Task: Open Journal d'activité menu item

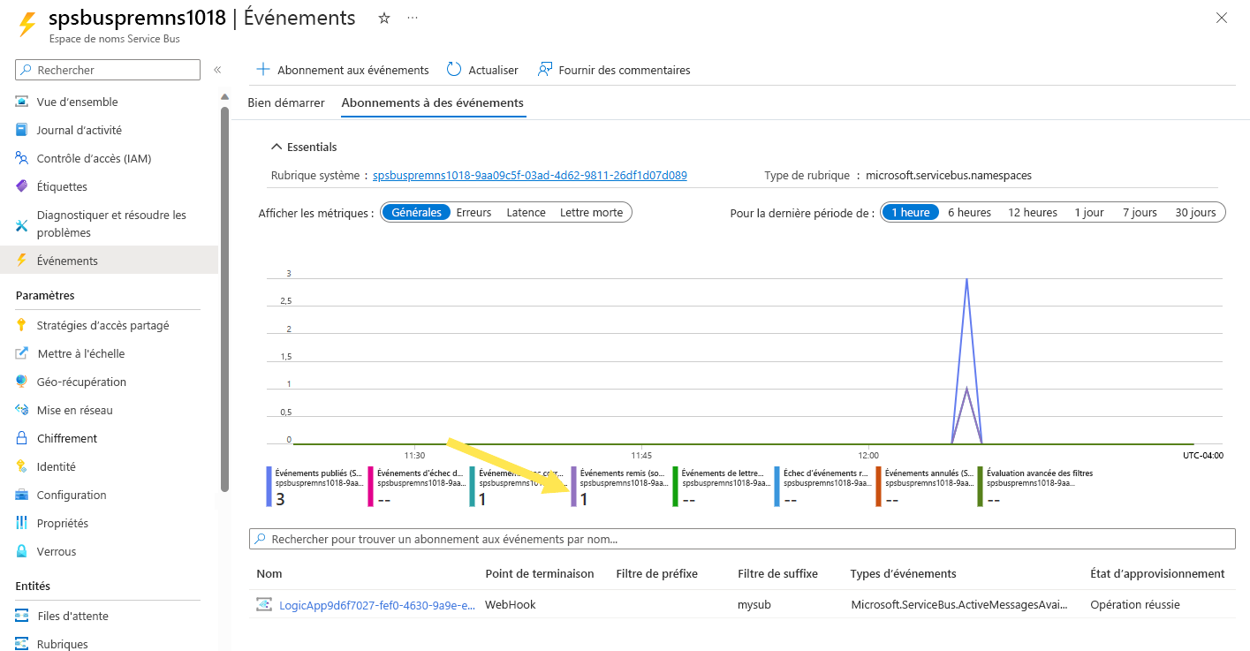Action: tap(80, 130)
